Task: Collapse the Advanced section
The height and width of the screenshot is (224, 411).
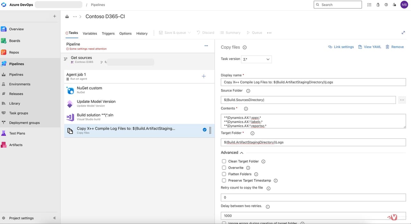Action: (x=232, y=153)
